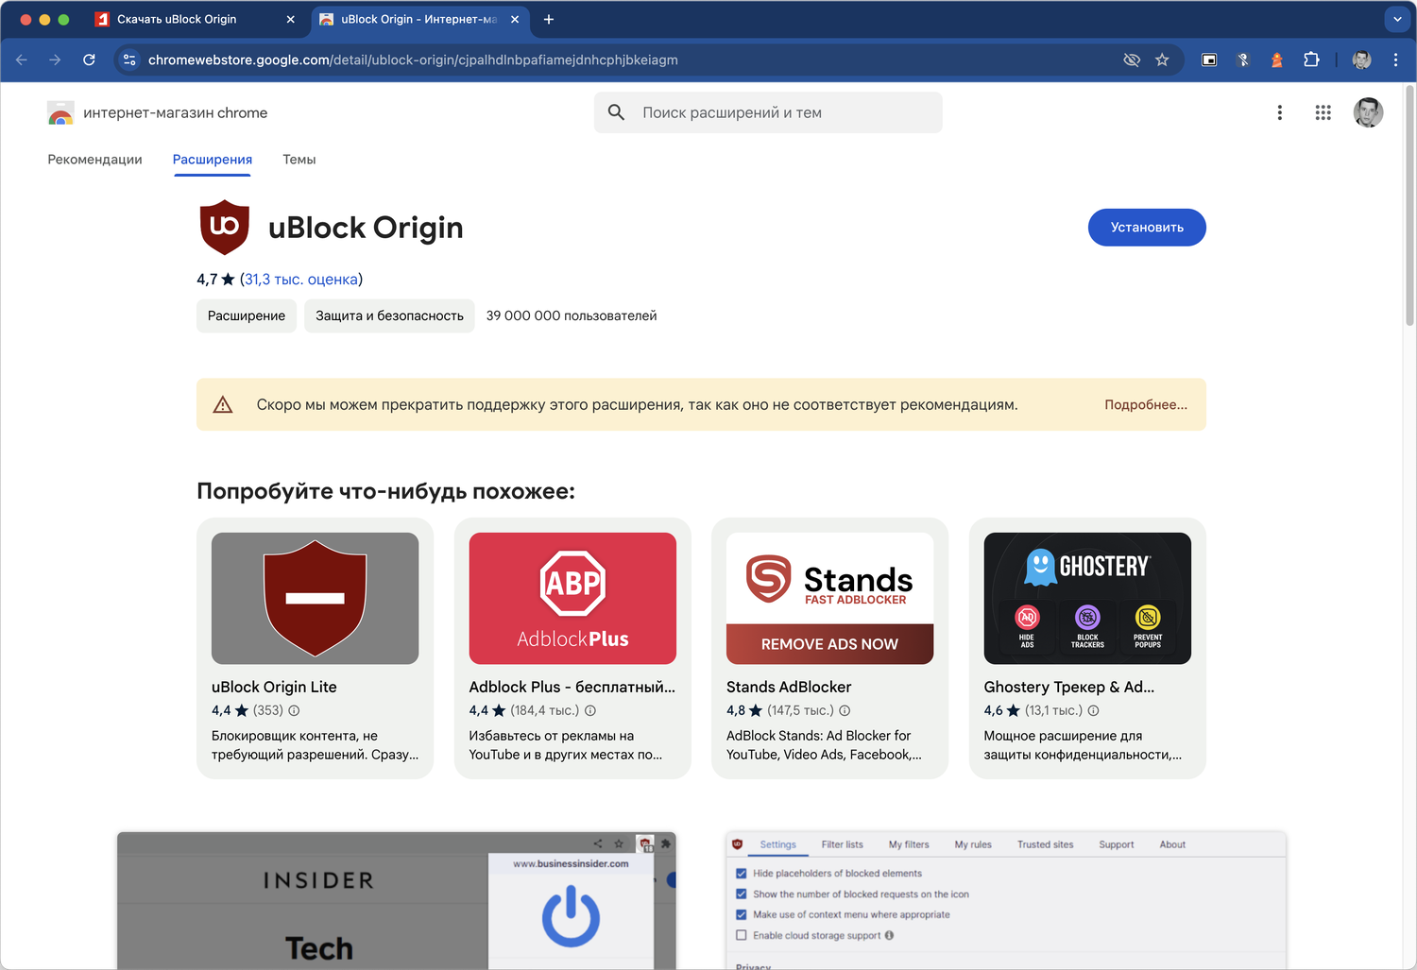Open site information icon in address bar
This screenshot has height=970, width=1417.
(x=129, y=60)
